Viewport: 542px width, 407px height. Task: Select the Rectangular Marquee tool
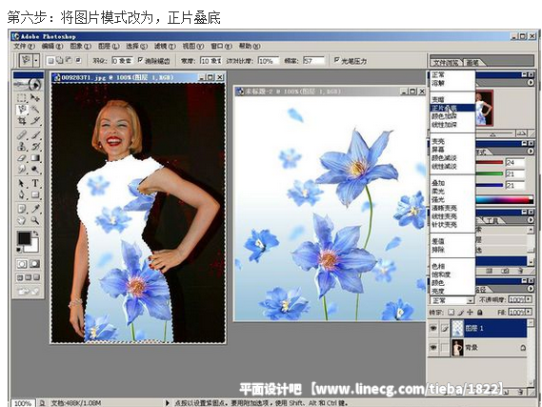(22, 98)
